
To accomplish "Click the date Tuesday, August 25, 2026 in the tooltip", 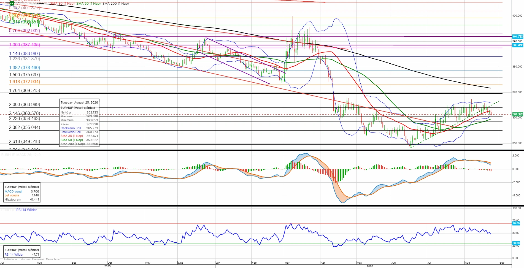I will tap(79, 102).
